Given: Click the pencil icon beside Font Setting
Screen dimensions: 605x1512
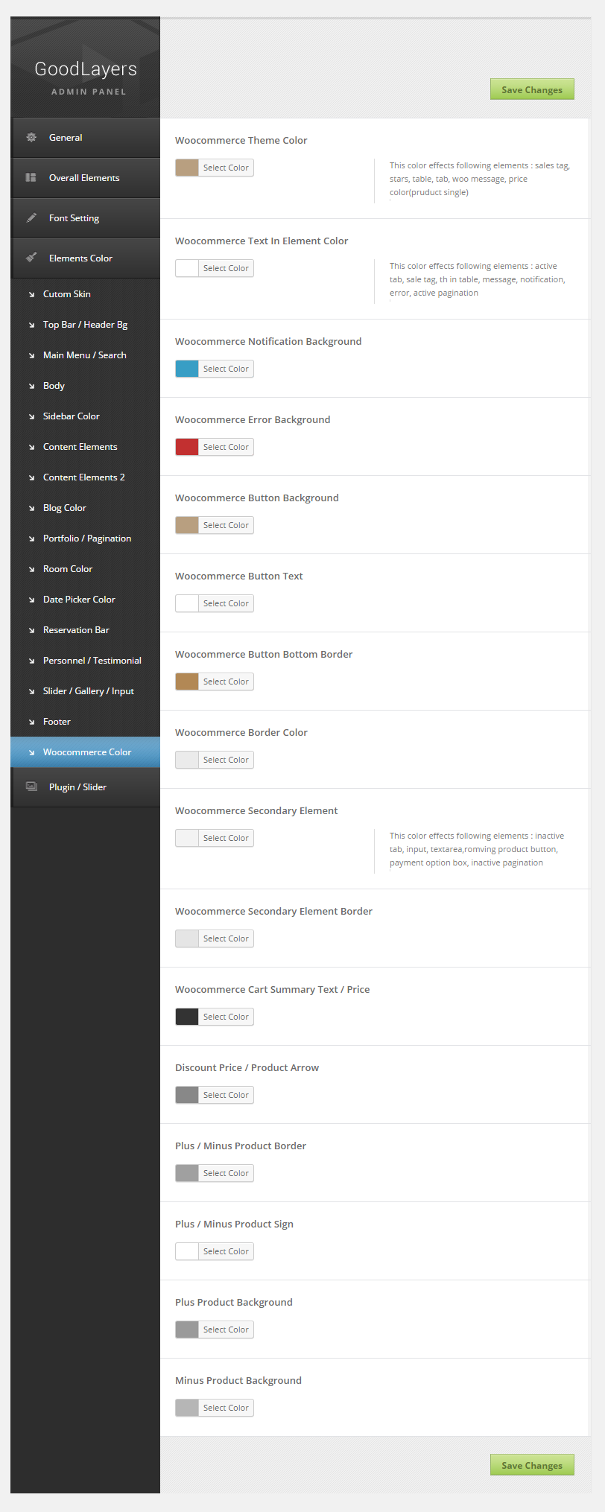Looking at the screenshot, I should click(x=31, y=217).
